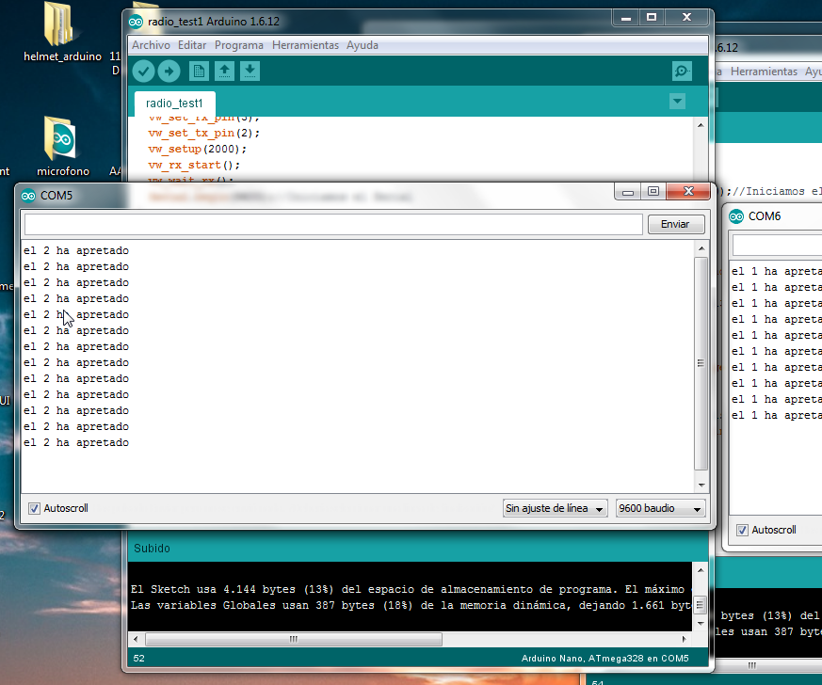
Task: Click the Arduino icon in COM5 title bar
Action: click(x=28, y=196)
